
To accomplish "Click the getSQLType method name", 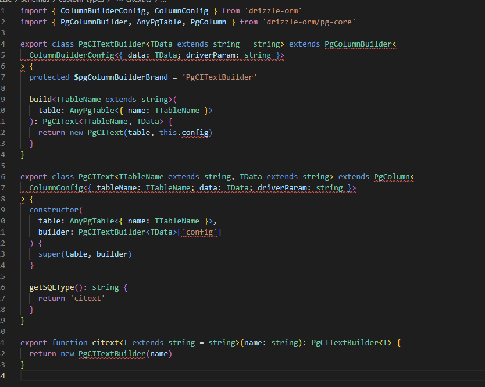I will [52, 287].
